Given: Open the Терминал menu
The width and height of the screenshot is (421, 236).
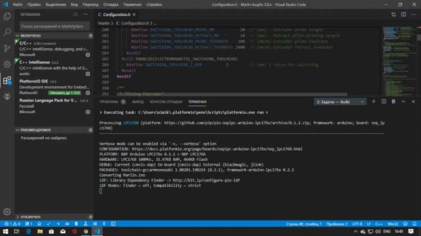Looking at the screenshot, I should (x=132, y=4).
